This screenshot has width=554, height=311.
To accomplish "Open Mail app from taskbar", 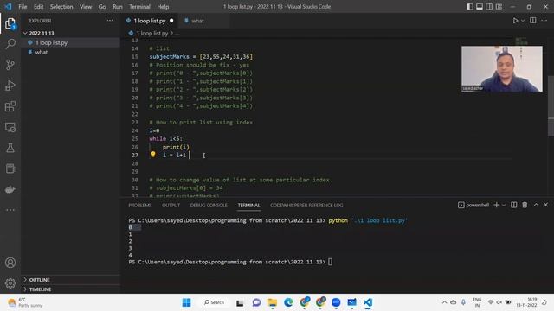I will 352,302.
